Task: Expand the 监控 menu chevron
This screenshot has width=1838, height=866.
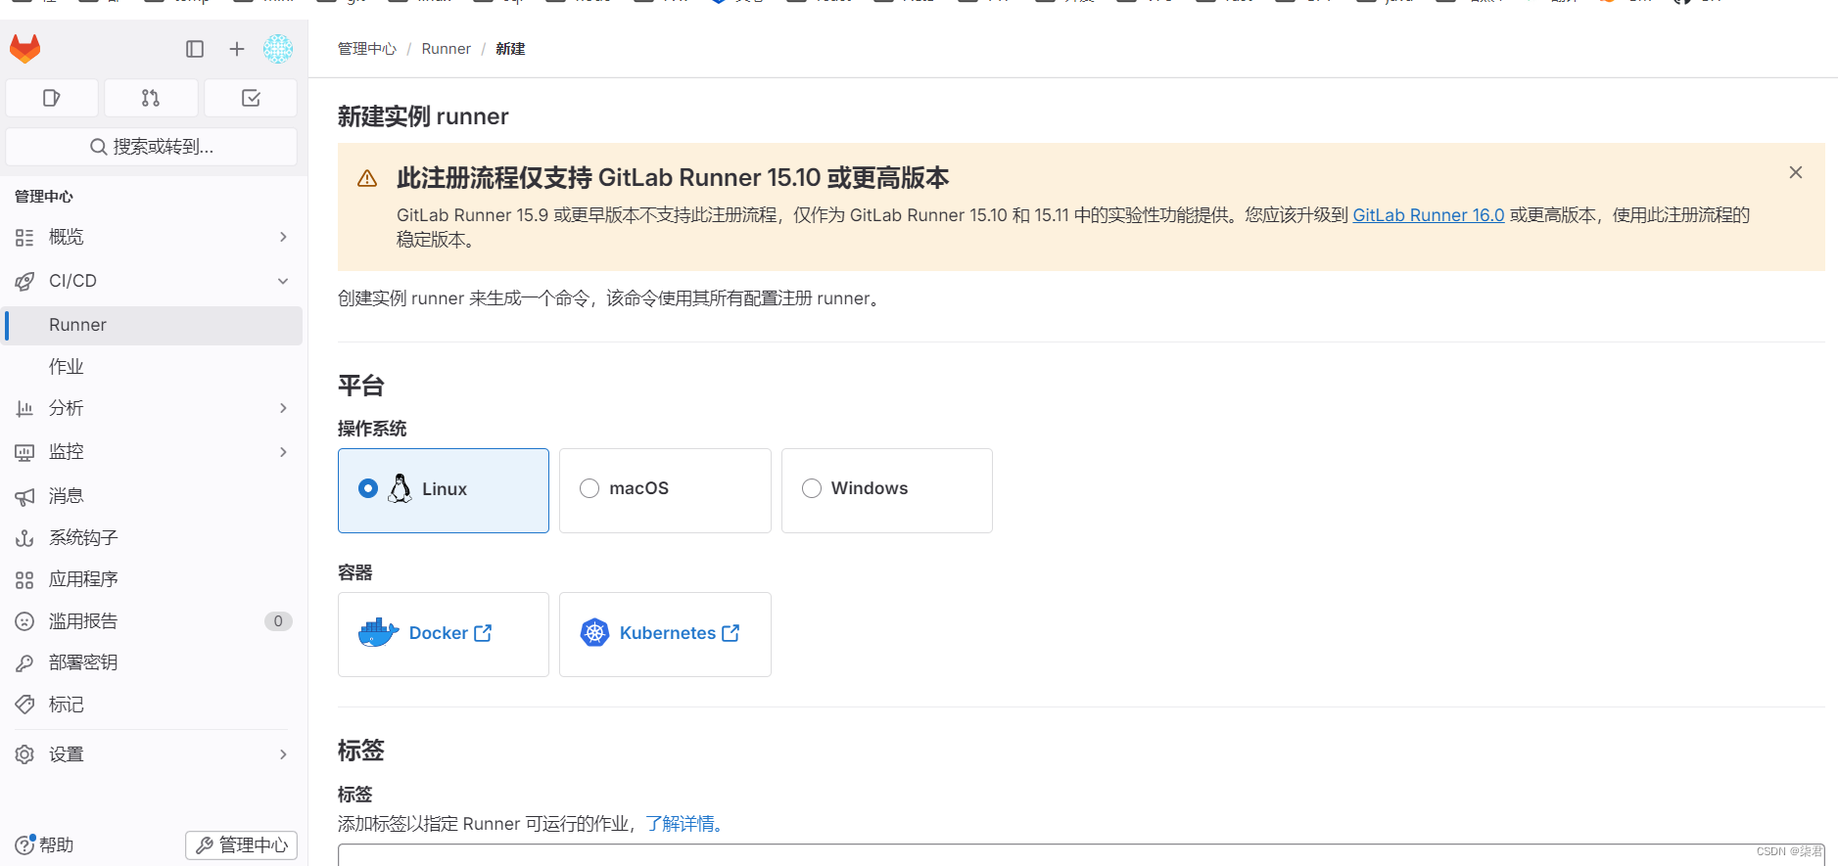Action: pyautogui.click(x=283, y=452)
